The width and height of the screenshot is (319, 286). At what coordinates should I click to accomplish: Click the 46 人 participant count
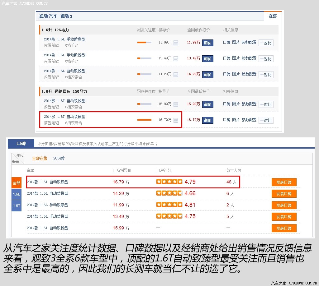(x=231, y=182)
